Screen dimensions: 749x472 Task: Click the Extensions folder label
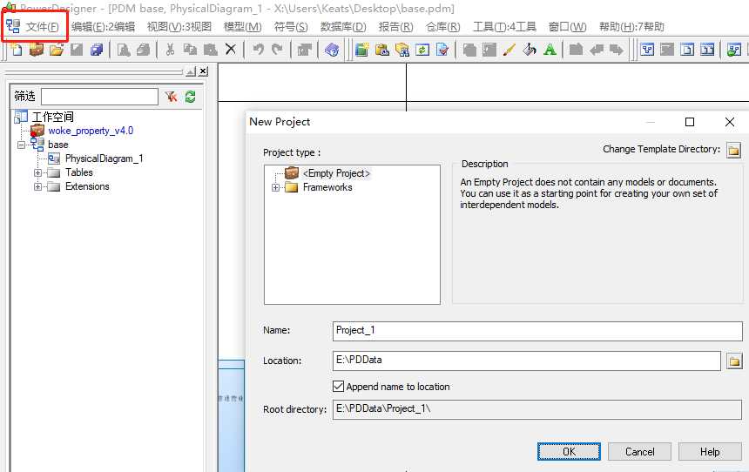click(87, 186)
